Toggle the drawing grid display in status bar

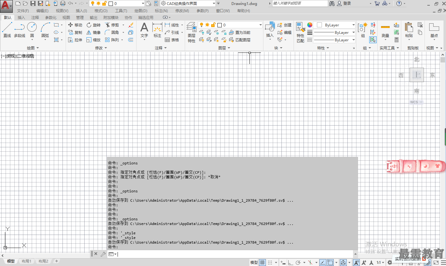point(262,263)
